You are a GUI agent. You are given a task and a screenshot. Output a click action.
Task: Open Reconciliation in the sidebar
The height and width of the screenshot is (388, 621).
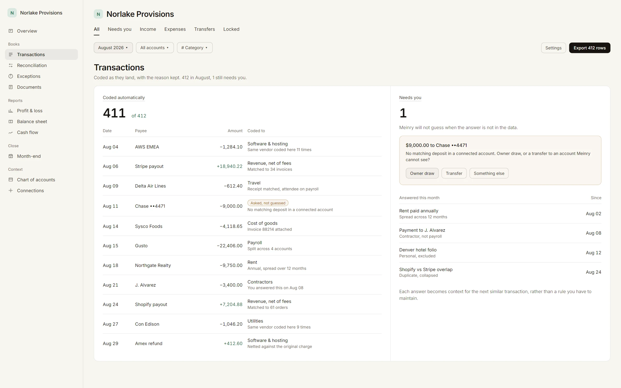pos(41,65)
